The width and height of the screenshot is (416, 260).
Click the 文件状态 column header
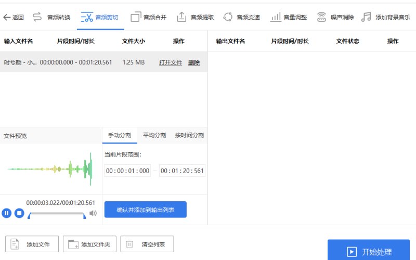tap(347, 41)
